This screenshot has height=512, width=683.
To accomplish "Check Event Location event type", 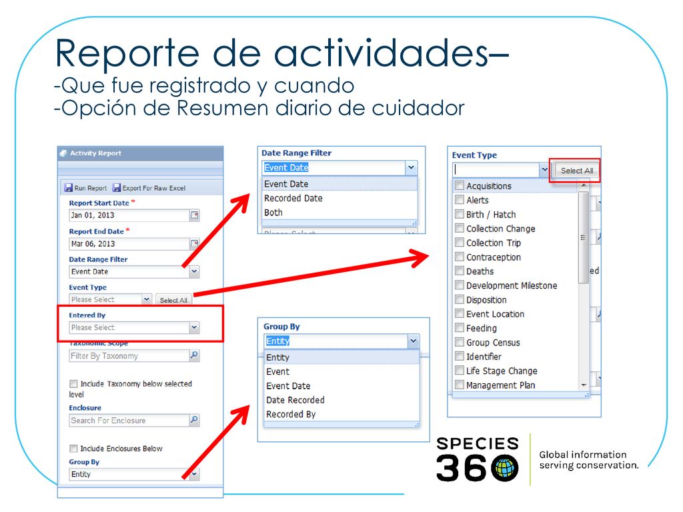I will point(459,313).
